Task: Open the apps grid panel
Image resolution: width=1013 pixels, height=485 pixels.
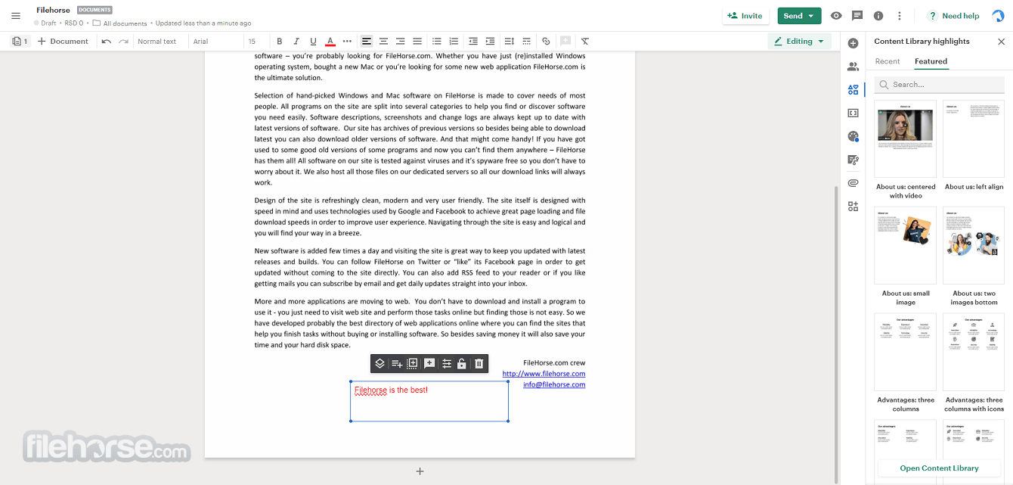Action: click(x=853, y=206)
